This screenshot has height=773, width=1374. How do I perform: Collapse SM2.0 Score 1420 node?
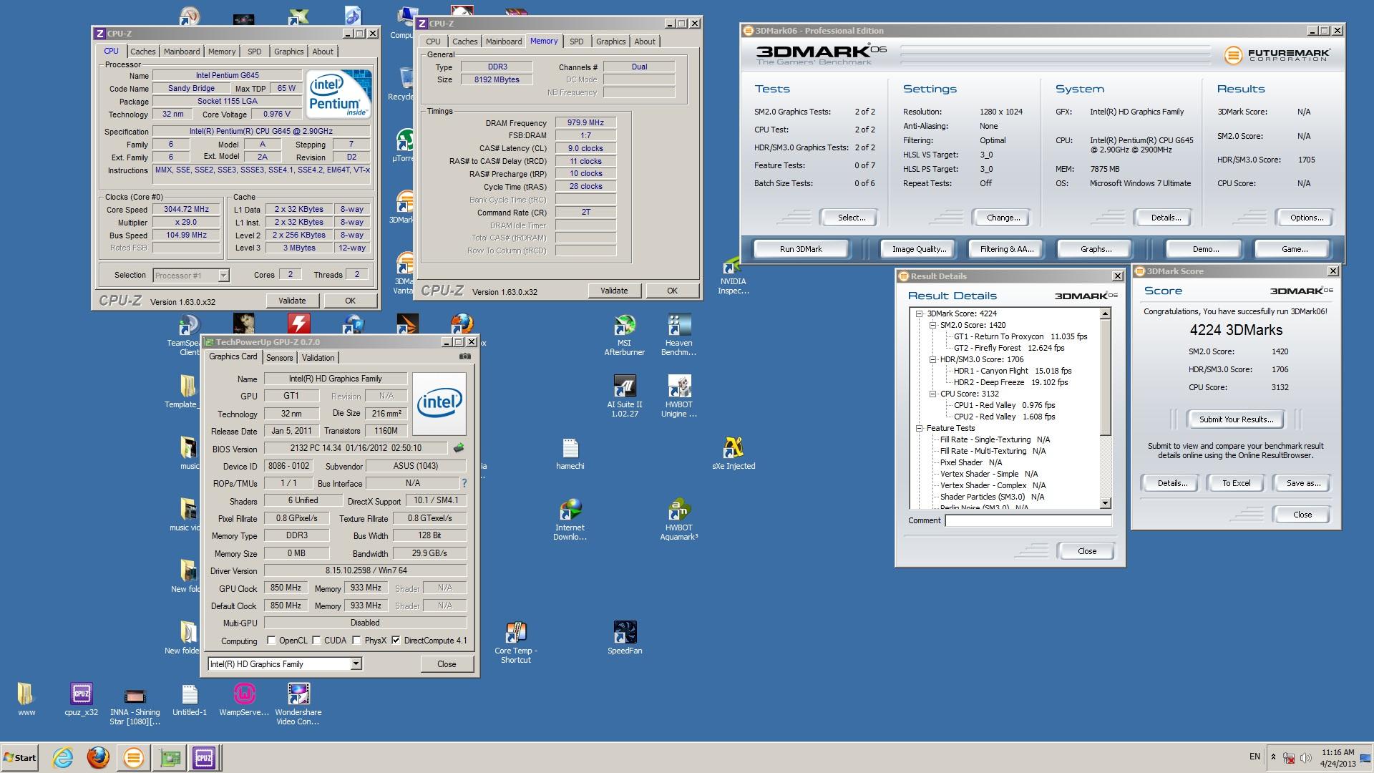point(932,325)
